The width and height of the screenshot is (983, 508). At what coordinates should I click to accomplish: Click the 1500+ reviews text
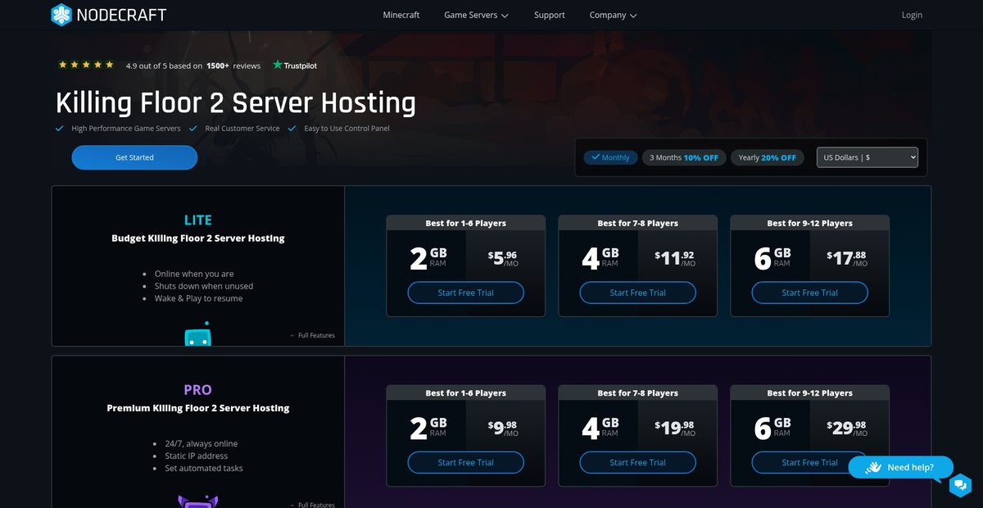[233, 66]
